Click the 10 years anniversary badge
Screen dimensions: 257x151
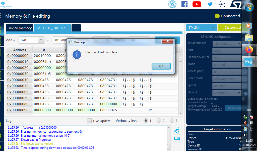(172, 4)
